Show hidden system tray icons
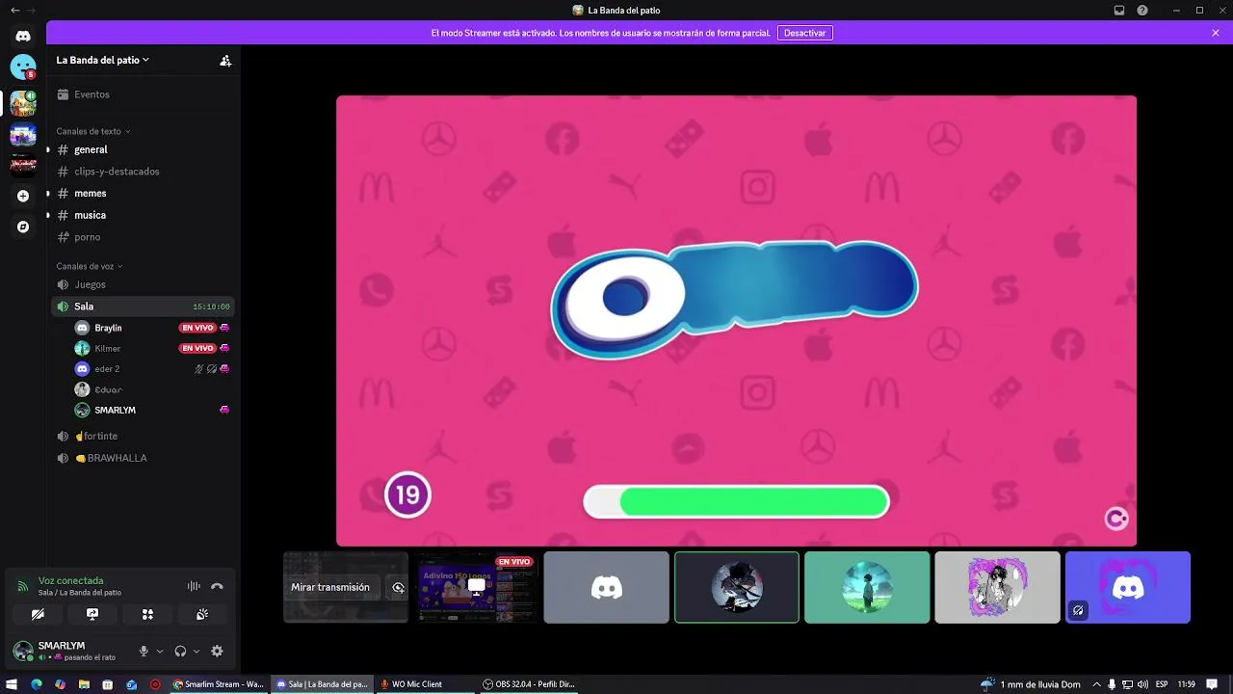 pos(1096,684)
